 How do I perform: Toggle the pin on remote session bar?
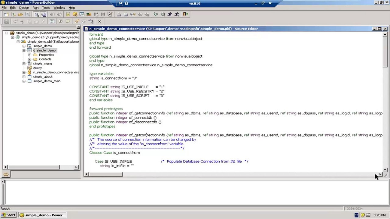point(120,3)
